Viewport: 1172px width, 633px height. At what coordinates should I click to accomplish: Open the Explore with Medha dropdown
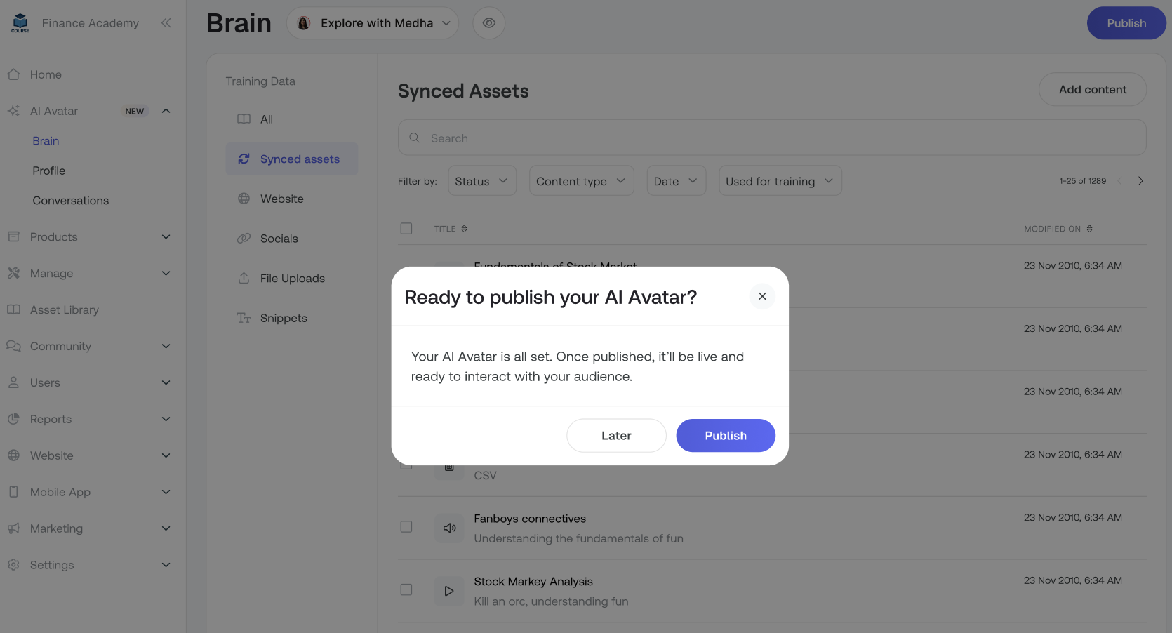point(373,23)
